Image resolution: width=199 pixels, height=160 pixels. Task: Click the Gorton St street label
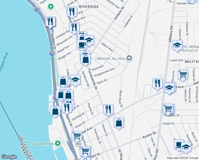coord(105,130)
